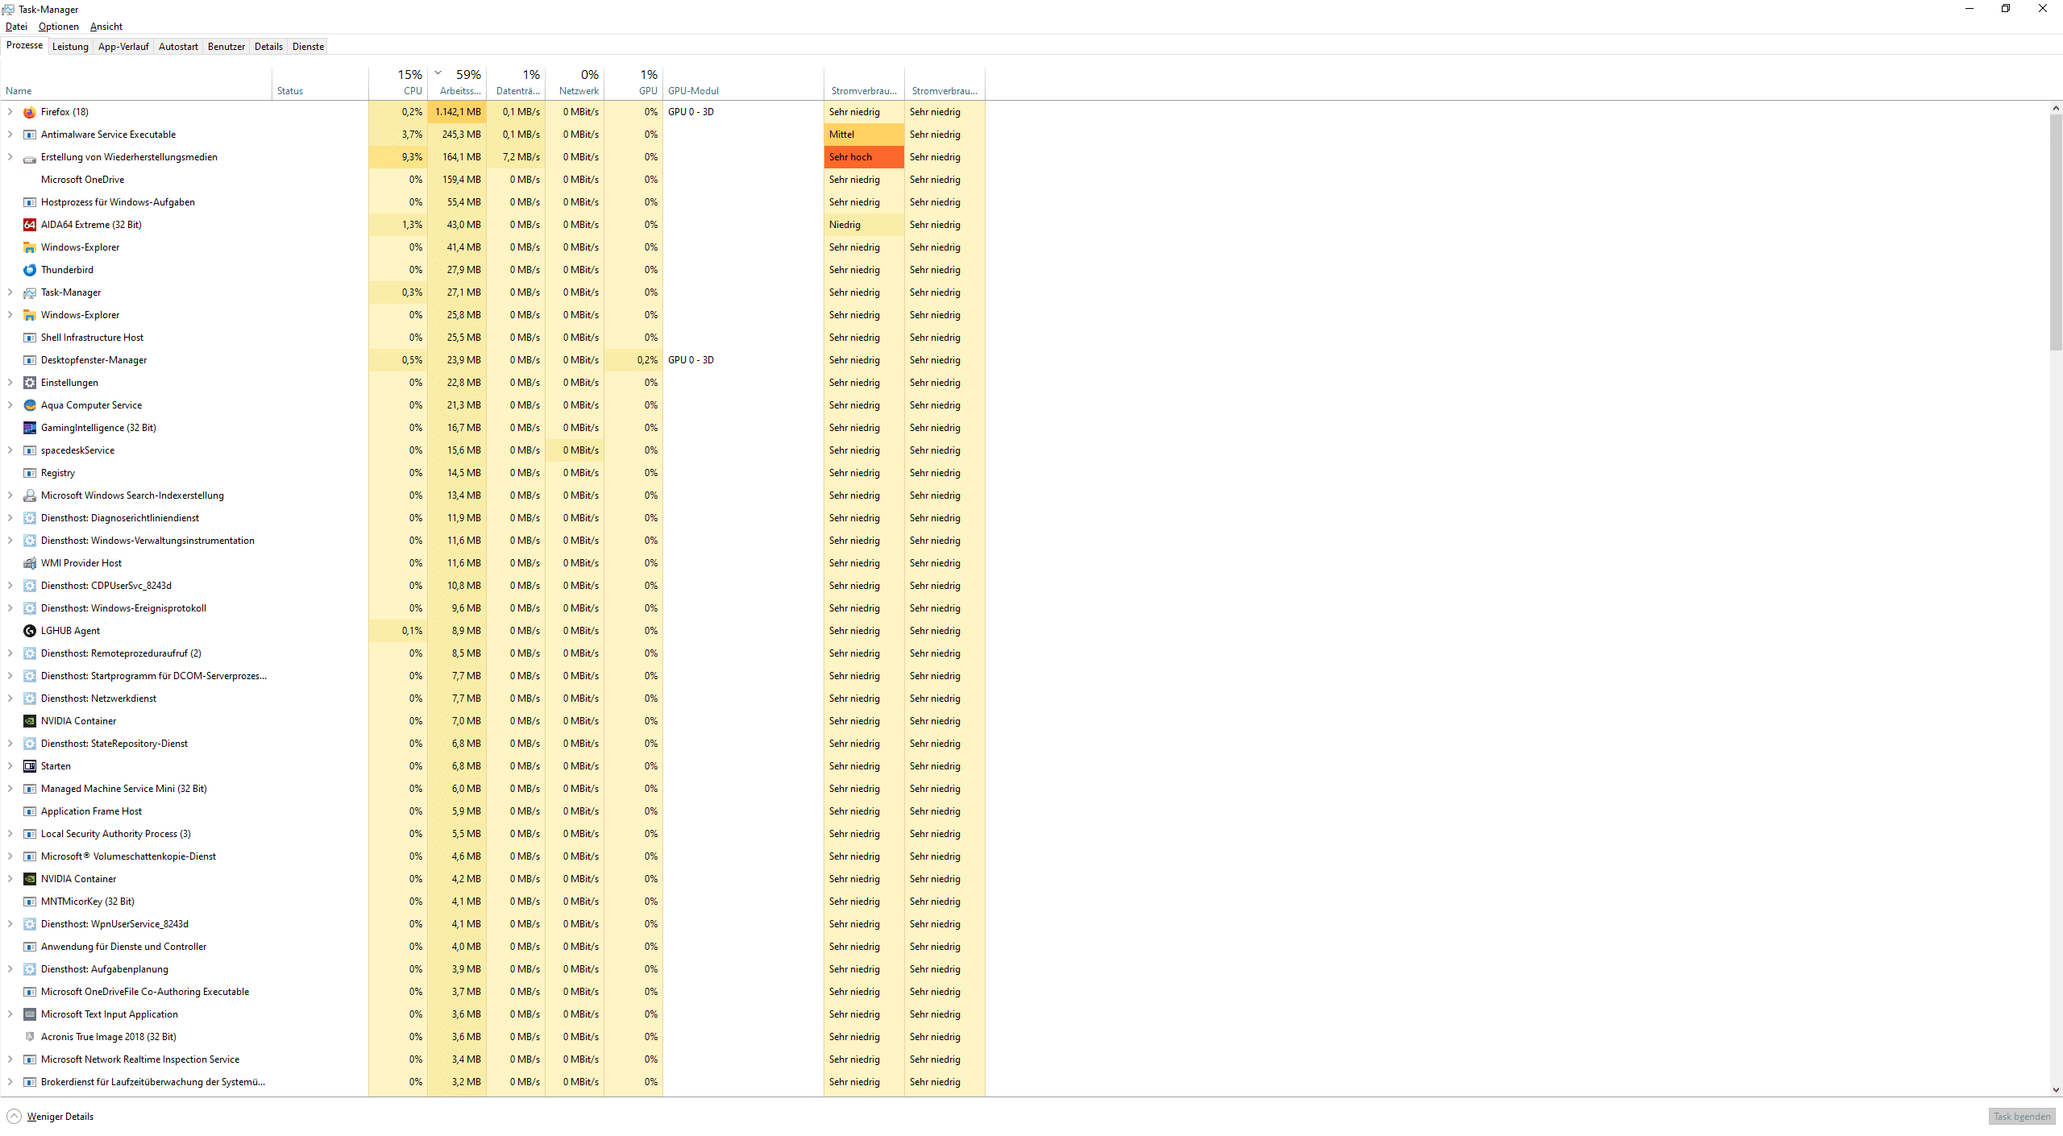Viewport: 2063px width, 1136px height.
Task: Sort by the Arbeitsspeicher column header
Action: [457, 83]
